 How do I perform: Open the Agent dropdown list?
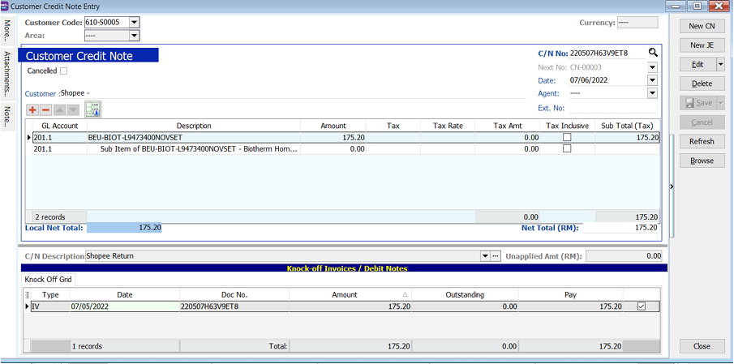[x=652, y=93]
